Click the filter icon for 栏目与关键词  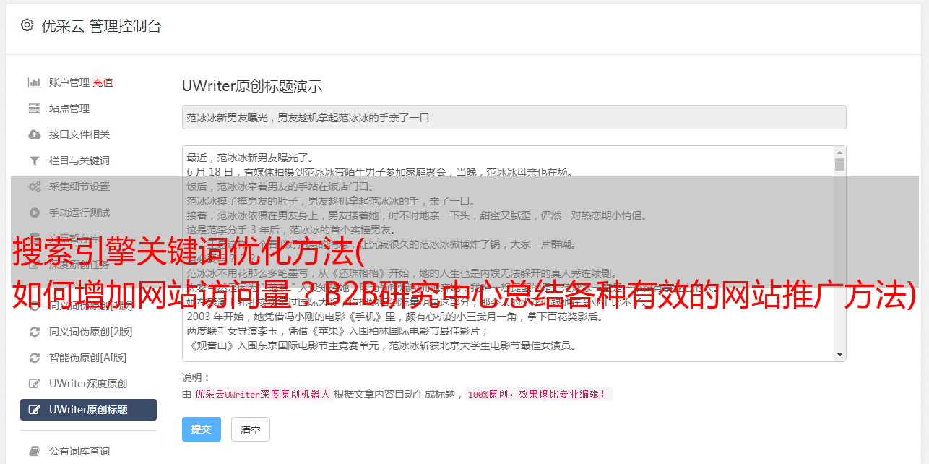point(34,160)
